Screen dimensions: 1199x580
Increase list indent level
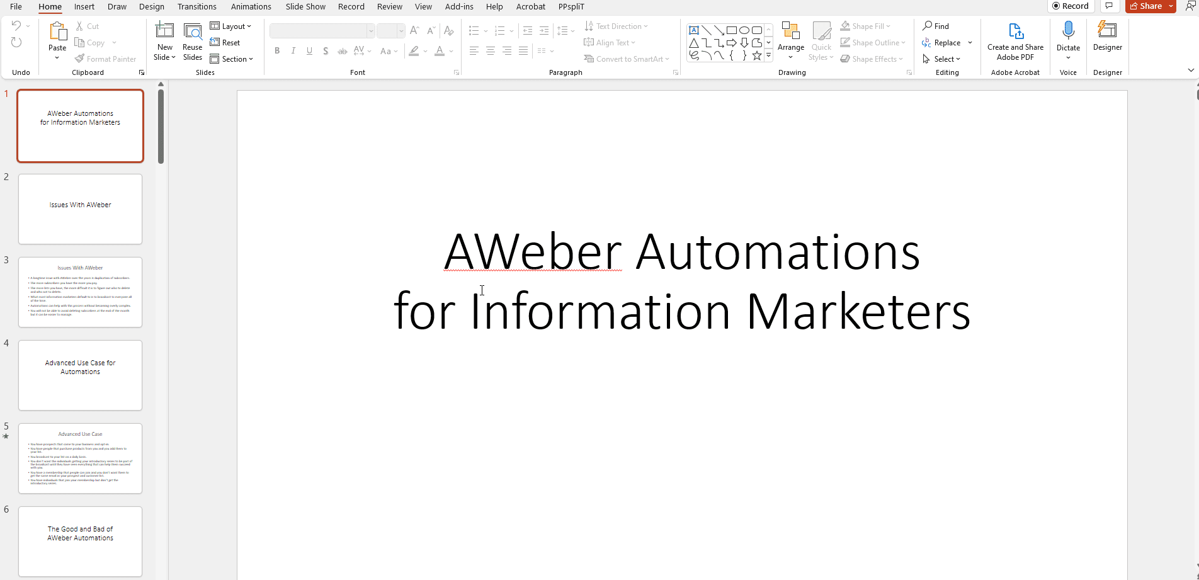[x=544, y=30]
